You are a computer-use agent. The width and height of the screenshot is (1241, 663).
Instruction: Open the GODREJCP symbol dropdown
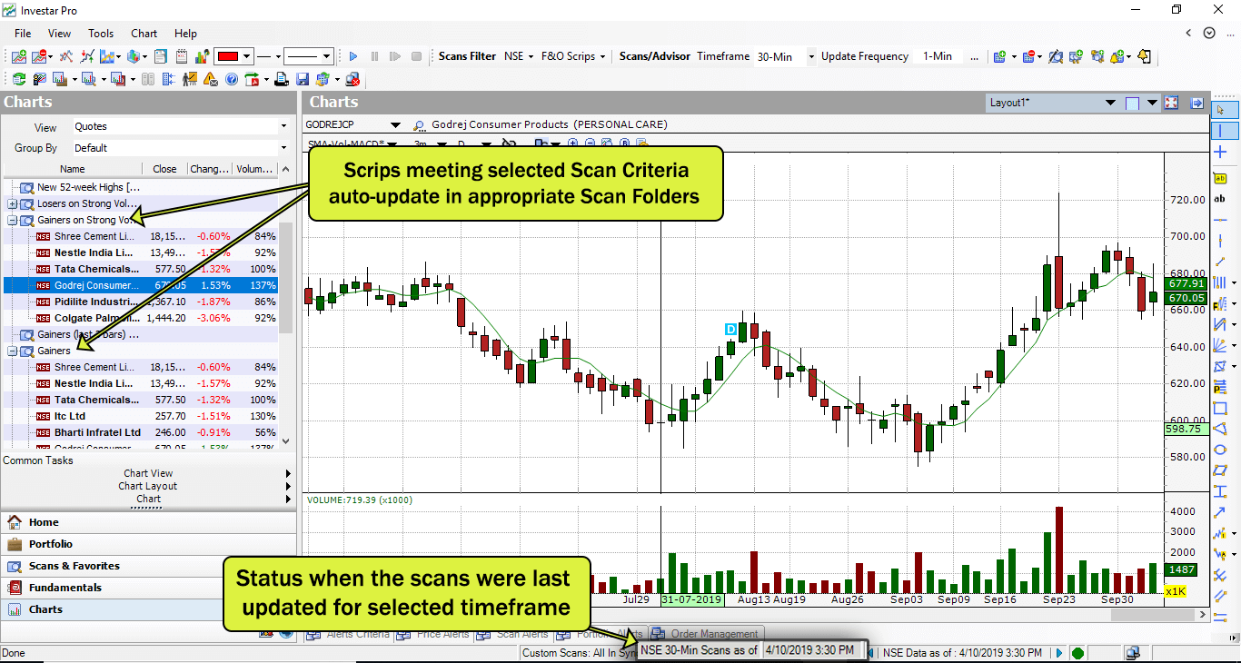395,124
